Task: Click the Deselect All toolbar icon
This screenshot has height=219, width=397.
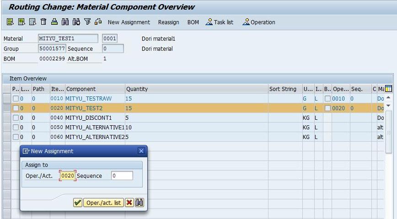Action: (32, 22)
